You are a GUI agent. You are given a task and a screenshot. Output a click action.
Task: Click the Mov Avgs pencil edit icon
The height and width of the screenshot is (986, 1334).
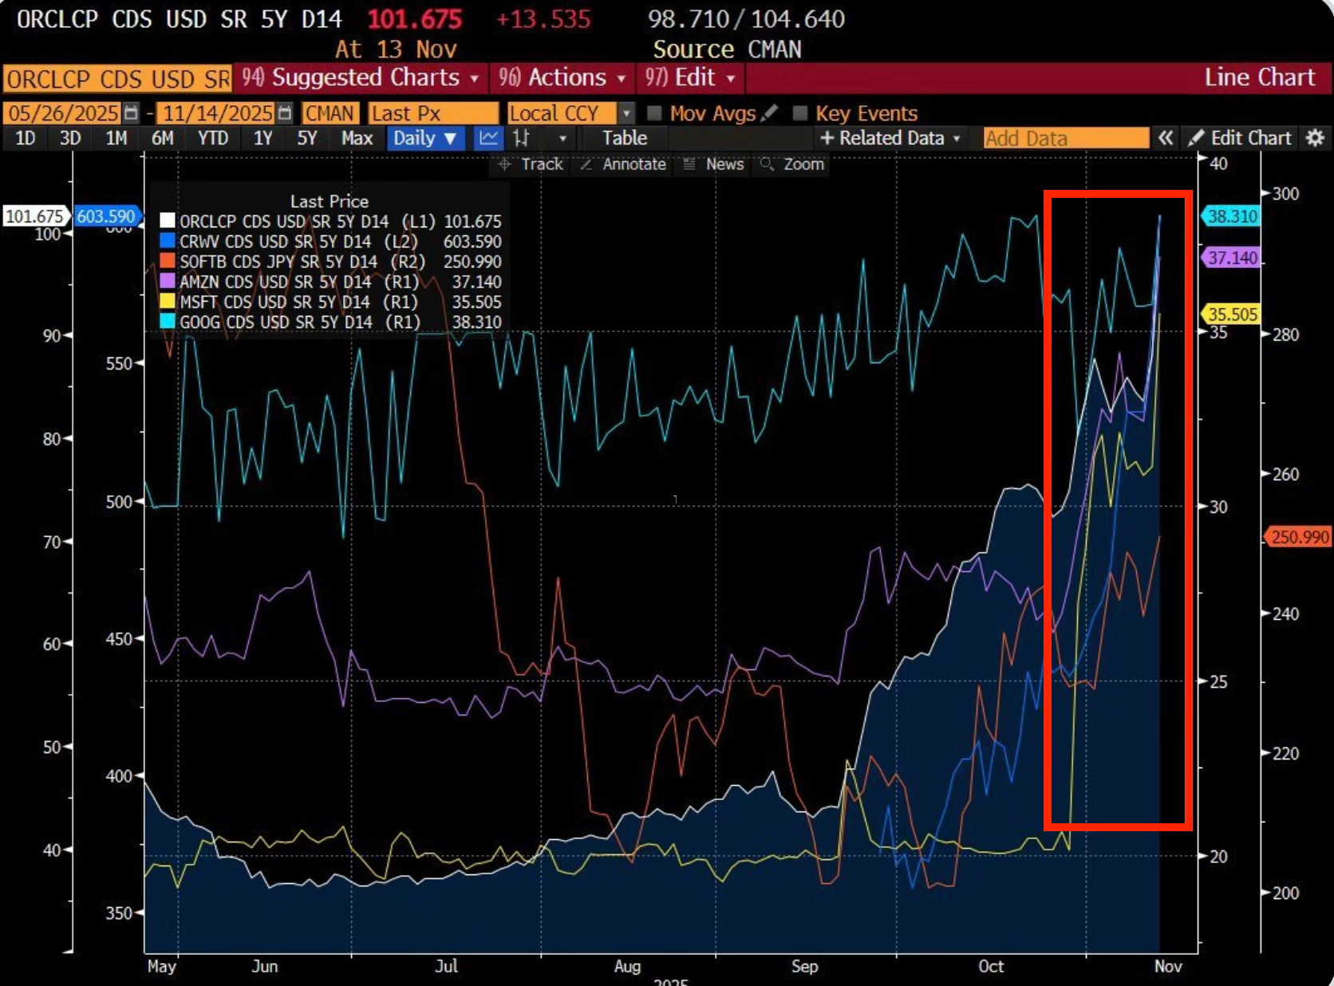pyautogui.click(x=769, y=113)
